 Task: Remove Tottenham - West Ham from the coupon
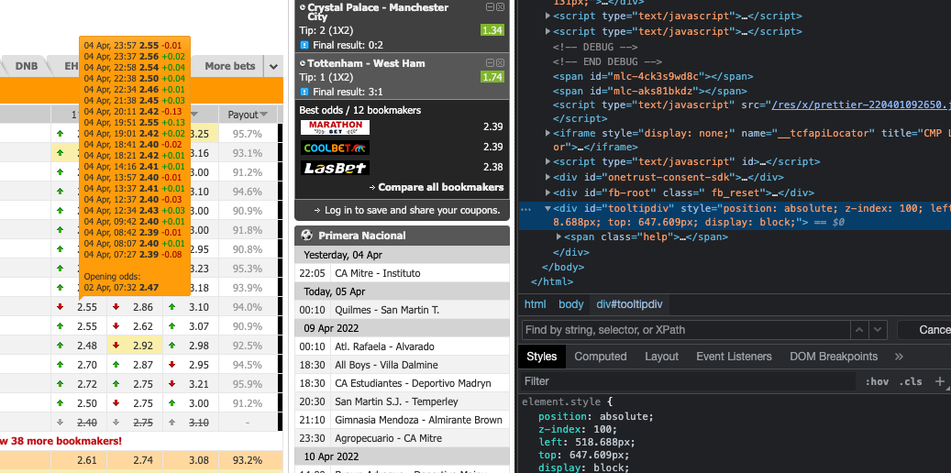tap(500, 63)
